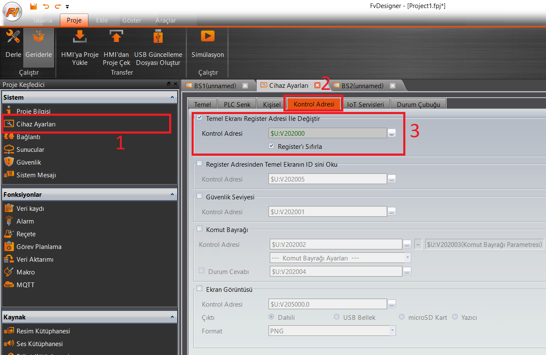Toggle Register'ı Sıfırla checkbox

[x=272, y=146]
